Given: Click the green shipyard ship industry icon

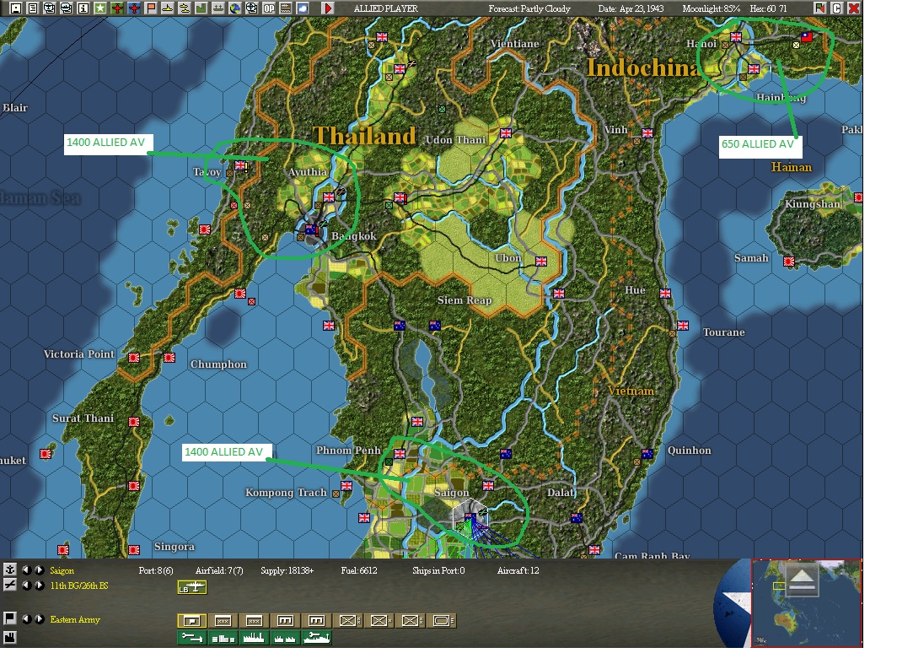Looking at the screenshot, I should point(317,638).
